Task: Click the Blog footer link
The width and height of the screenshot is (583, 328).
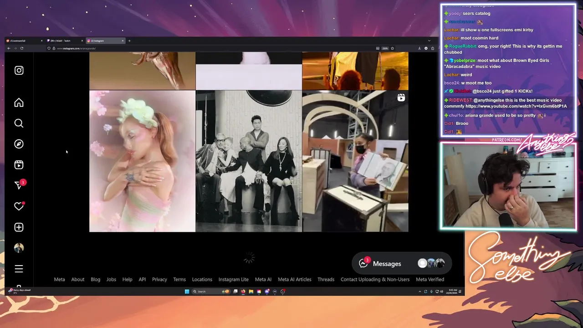Action: (95, 279)
